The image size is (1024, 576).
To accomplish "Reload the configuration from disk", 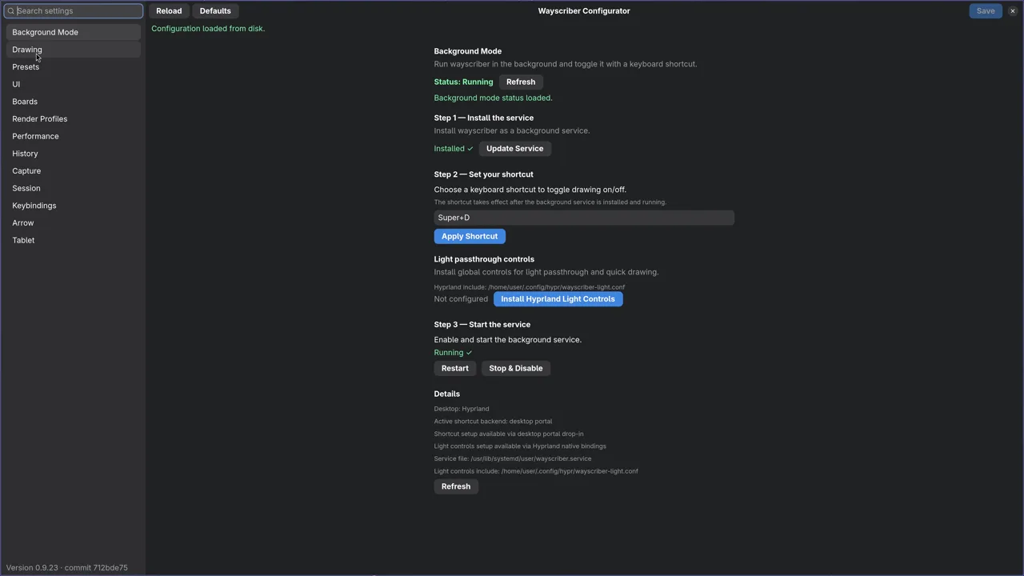I will pos(169,11).
